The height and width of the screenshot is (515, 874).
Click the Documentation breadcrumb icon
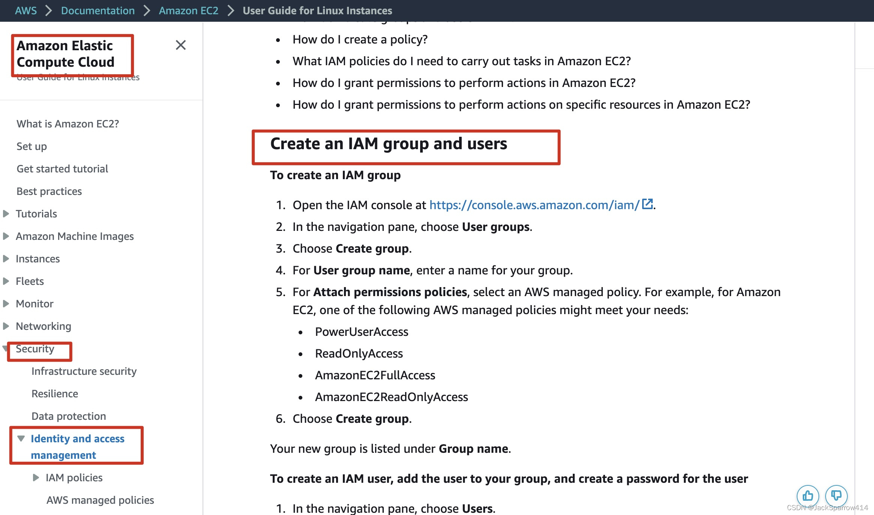[x=98, y=10]
